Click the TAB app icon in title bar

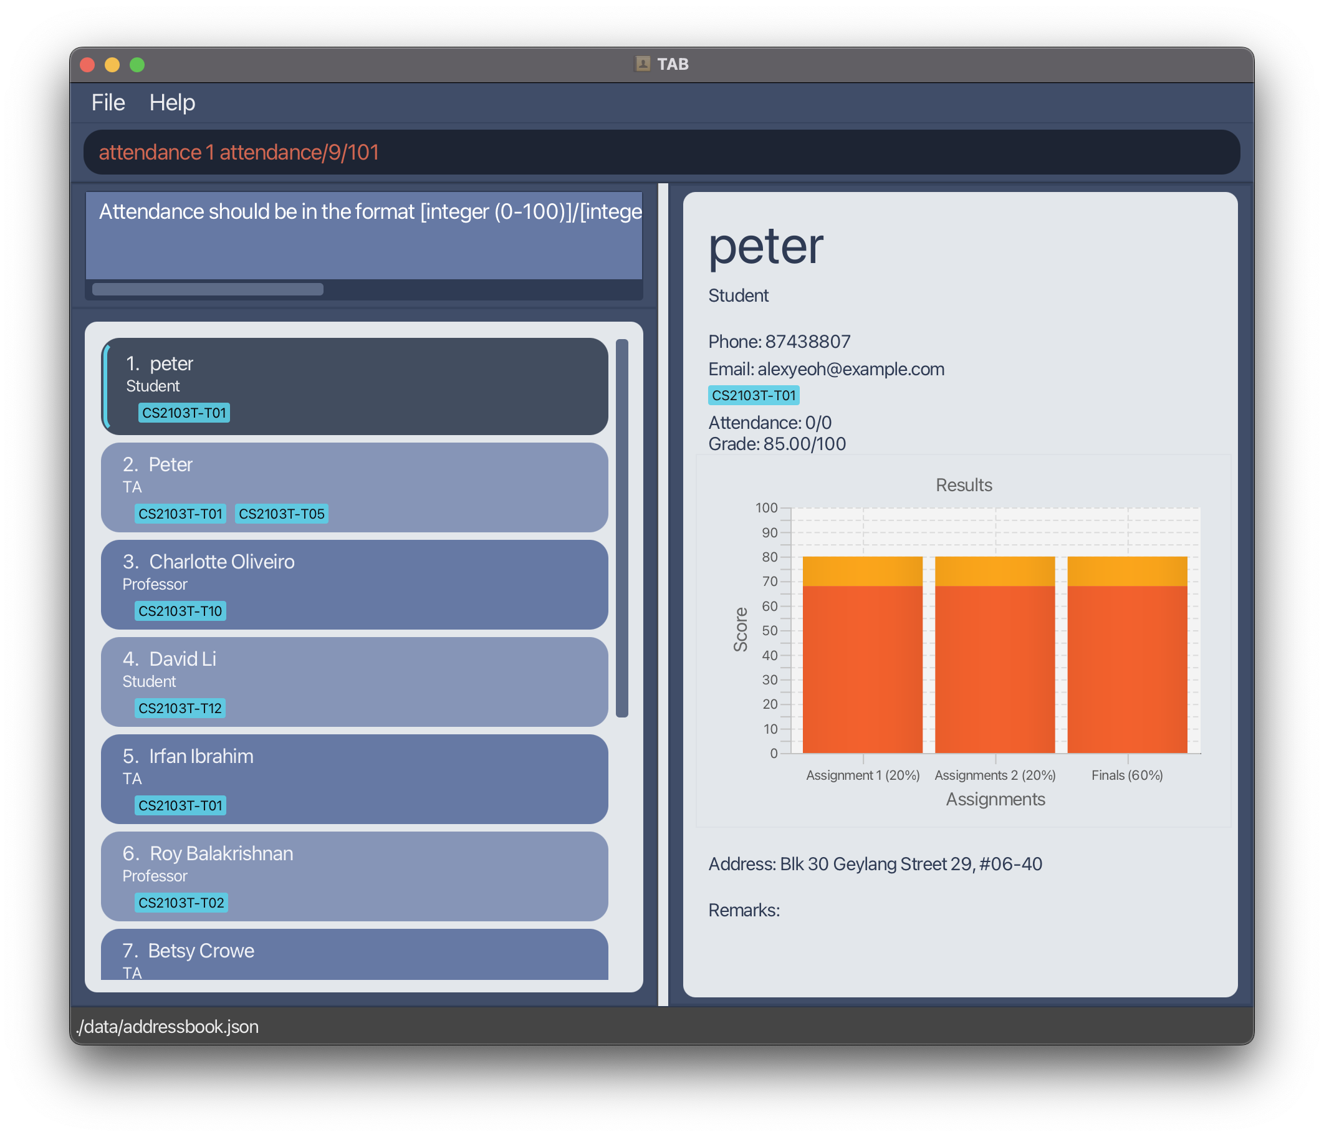pos(642,64)
